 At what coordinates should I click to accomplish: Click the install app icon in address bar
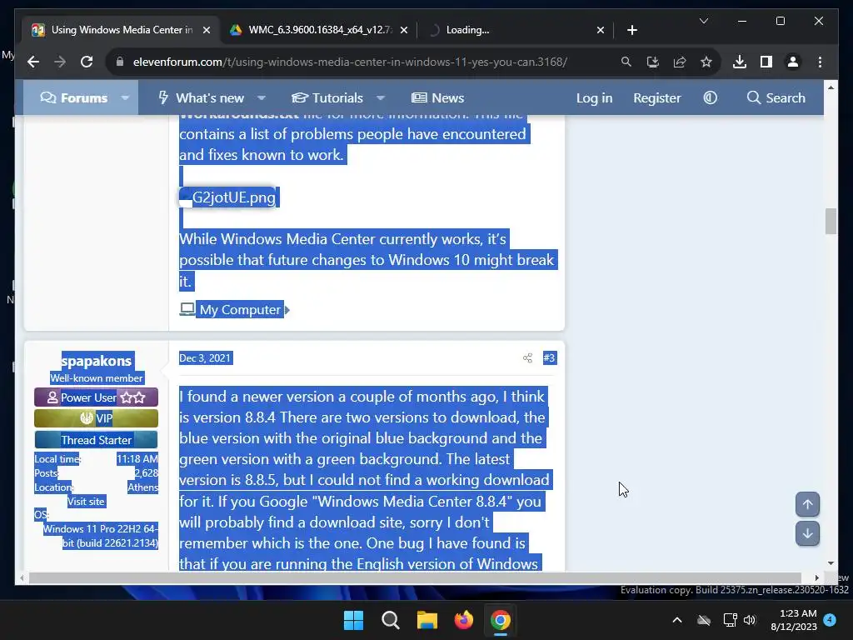[653, 62]
